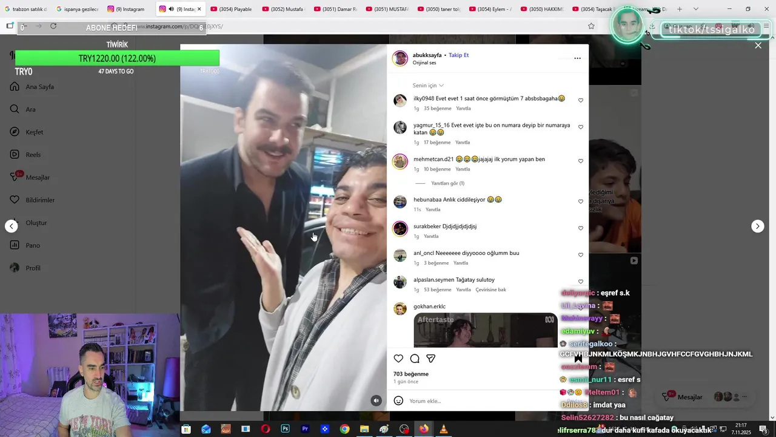
Task: Switch to (3054) Playable YouTube tab
Action: 231,9
